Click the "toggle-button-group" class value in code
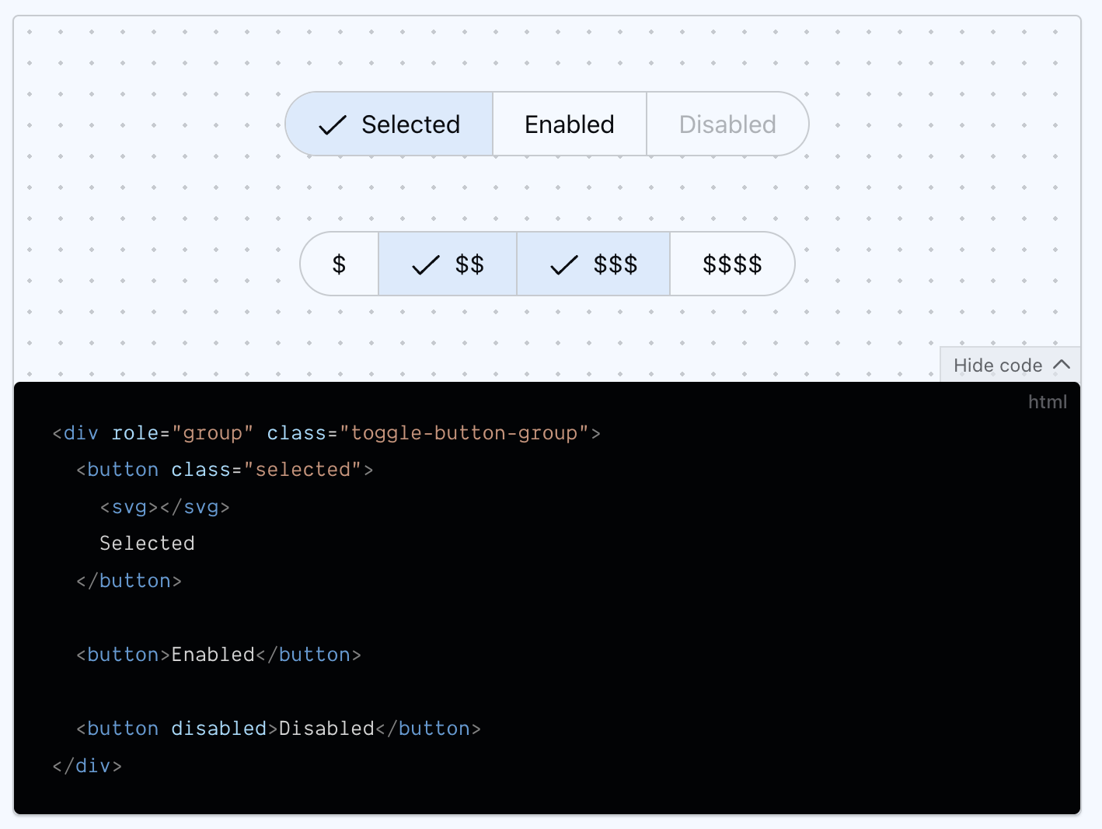This screenshot has width=1102, height=829. [x=464, y=433]
